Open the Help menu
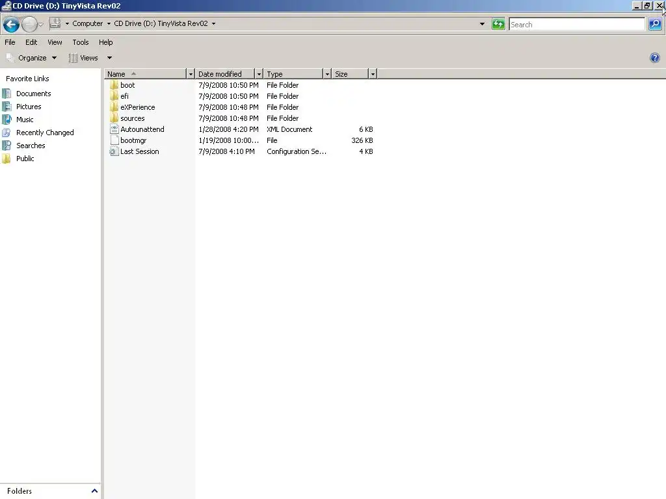Viewport: 666px width, 499px height. coord(106,42)
